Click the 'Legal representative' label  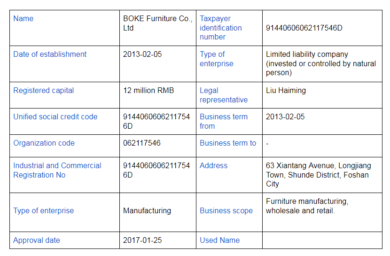tap(224, 95)
